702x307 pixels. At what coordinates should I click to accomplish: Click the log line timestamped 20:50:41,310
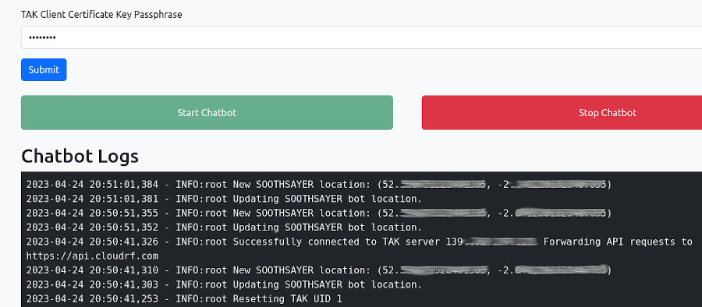click(319, 270)
